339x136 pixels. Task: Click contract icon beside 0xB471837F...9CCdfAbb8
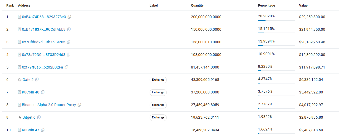coord(19,29)
